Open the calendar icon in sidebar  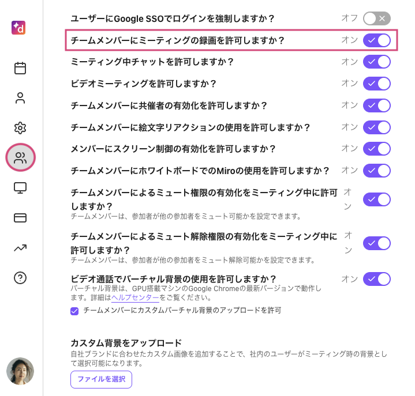[20, 68]
